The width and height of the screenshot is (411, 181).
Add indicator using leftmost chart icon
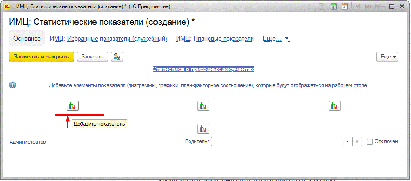[73, 106]
